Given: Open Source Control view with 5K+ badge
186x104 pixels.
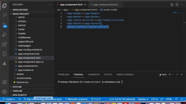Looking at the screenshot, I should click(x=5, y=25).
